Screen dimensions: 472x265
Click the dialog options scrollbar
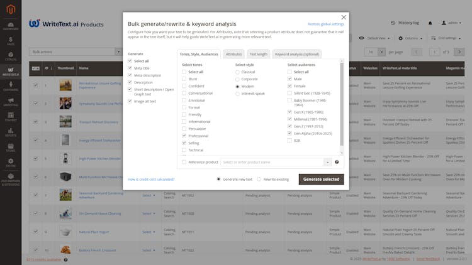[x=341, y=104]
